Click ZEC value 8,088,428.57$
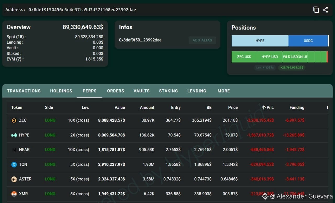Screen dimensions: 335x203 pos(111,120)
